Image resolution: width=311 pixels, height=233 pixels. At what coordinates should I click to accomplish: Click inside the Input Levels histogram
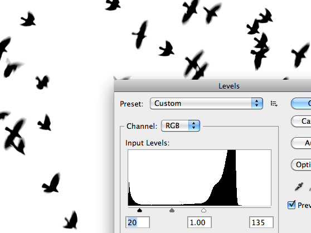click(200, 178)
